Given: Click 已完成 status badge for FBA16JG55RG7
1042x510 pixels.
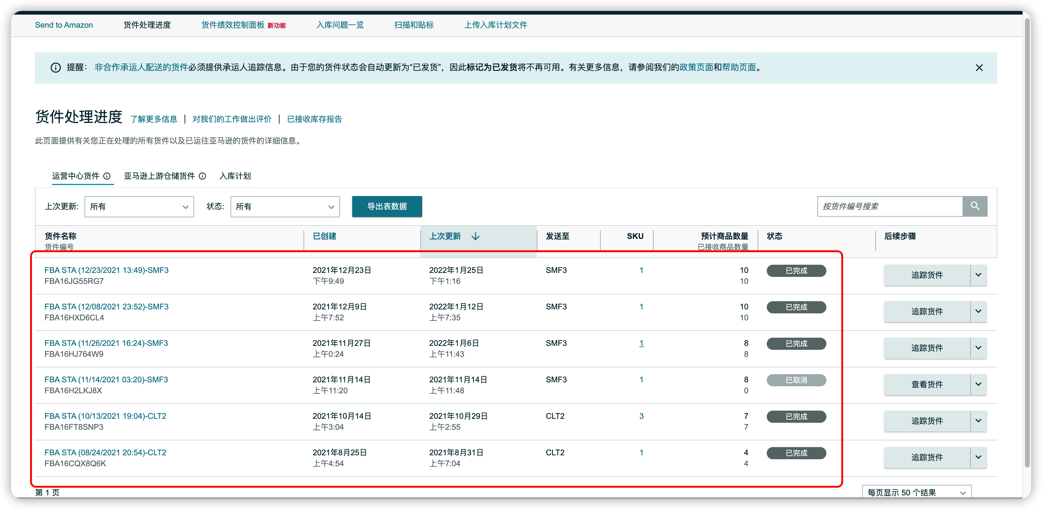Looking at the screenshot, I should click(x=796, y=271).
